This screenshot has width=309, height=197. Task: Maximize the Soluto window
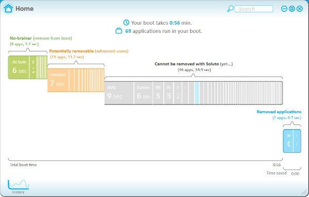click(292, 9)
